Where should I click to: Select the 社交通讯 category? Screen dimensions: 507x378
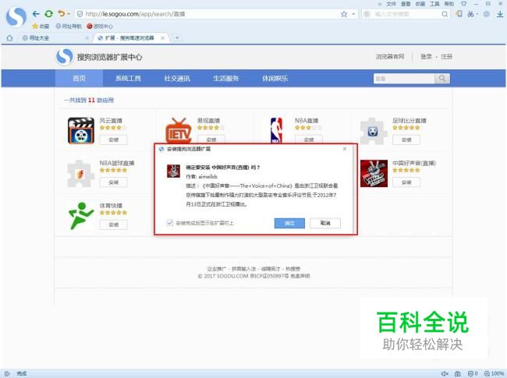coord(177,78)
